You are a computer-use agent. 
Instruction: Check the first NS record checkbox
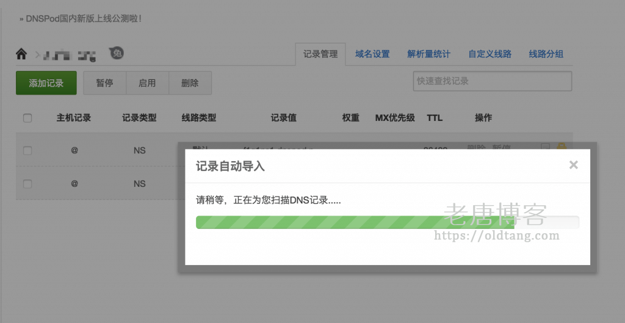coord(27,150)
